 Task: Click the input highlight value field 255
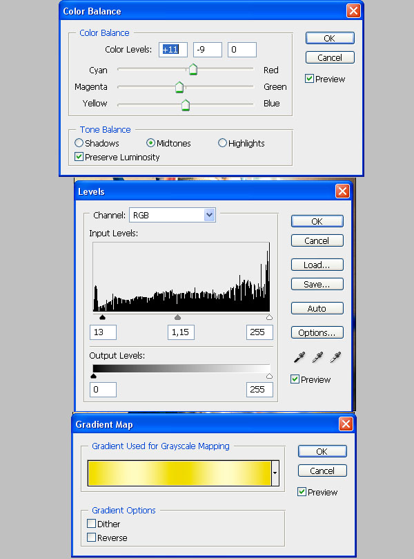click(x=259, y=332)
